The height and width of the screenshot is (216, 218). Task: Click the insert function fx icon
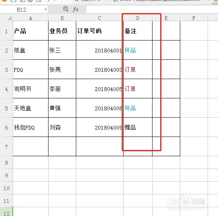[x=75, y=10]
